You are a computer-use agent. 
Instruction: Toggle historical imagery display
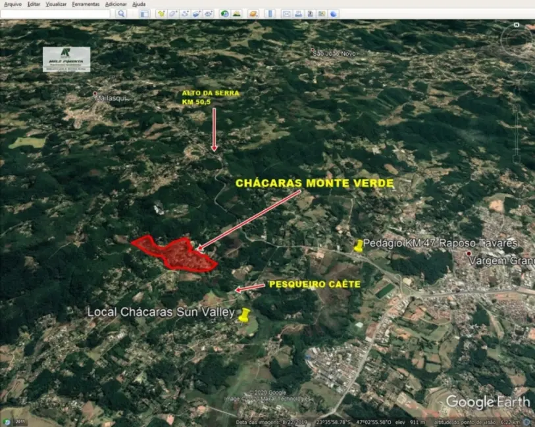[224, 13]
